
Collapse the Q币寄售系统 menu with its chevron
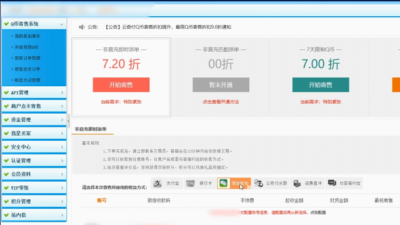61,24
